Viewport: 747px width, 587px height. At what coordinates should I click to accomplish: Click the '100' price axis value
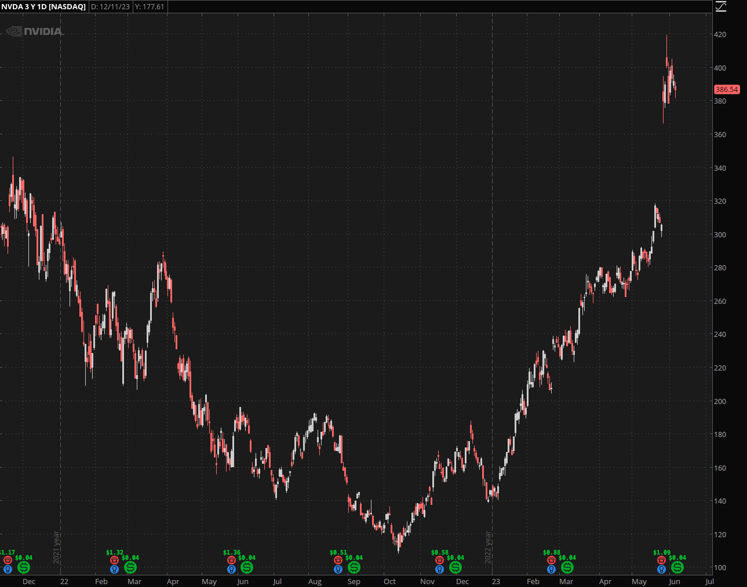(x=720, y=568)
